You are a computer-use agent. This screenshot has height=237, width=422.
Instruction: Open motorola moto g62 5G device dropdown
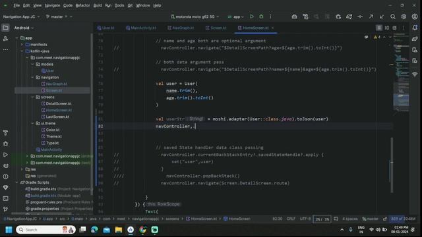tap(195, 16)
